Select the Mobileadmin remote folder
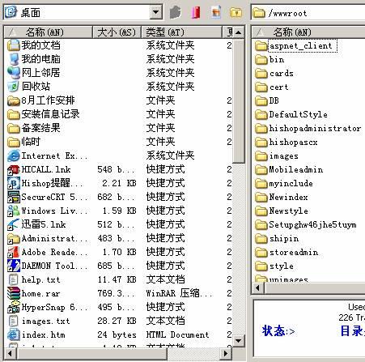Image resolution: width=365 pixels, height=362 pixels. coord(289,170)
